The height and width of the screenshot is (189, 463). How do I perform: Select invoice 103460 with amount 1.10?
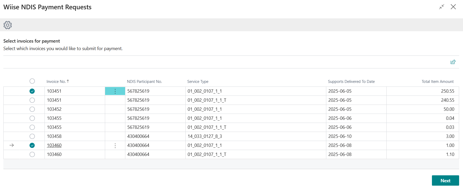pyautogui.click(x=32, y=154)
